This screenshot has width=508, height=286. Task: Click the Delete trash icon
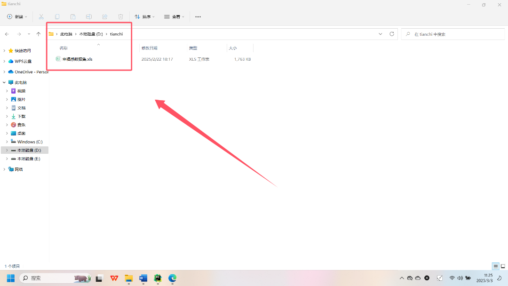click(120, 16)
